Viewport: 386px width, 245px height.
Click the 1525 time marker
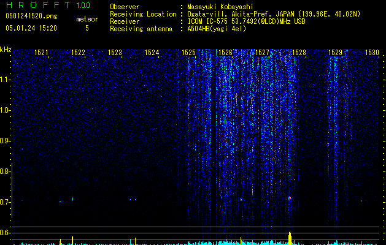coord(188,52)
